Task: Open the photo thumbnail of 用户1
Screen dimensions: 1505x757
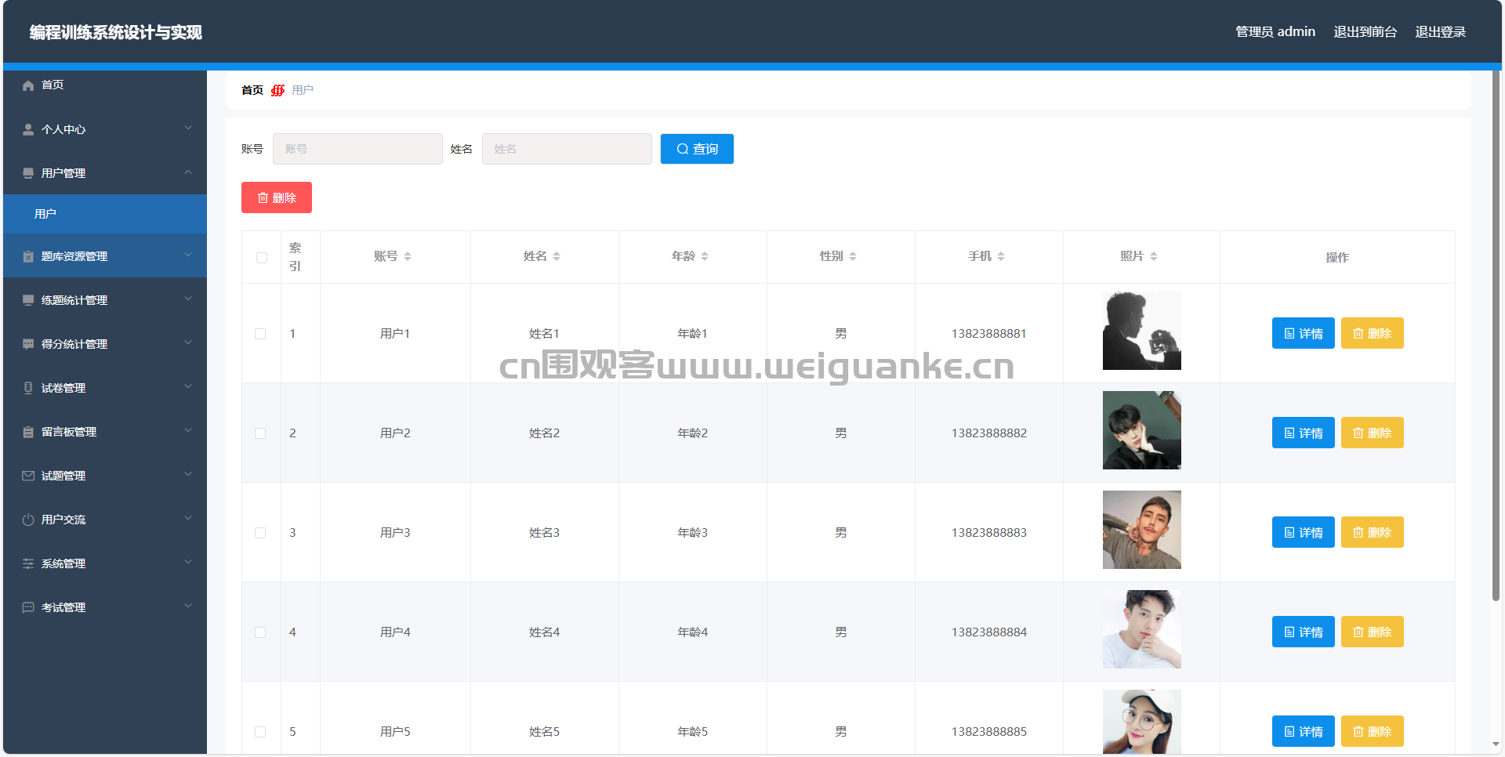Action: [x=1141, y=331]
